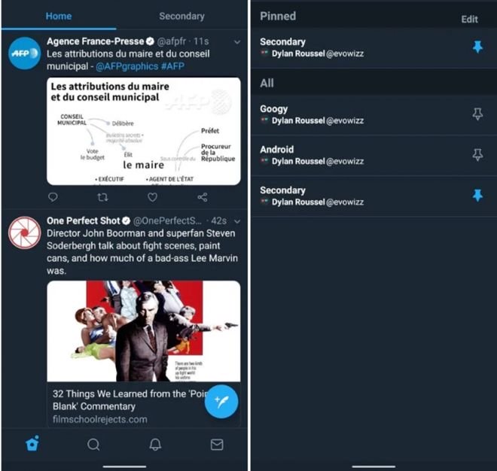The image size is (497, 471).
Task: Expand the AFP tweet options chevron
Action: tap(237, 42)
